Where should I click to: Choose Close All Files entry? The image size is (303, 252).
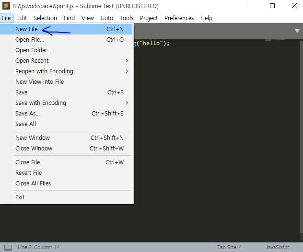pyautogui.click(x=66, y=183)
